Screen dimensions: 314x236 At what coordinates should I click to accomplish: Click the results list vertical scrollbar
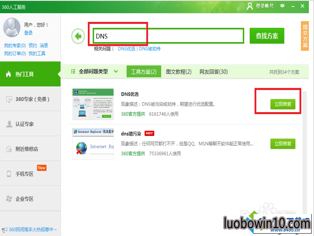tap(304, 152)
